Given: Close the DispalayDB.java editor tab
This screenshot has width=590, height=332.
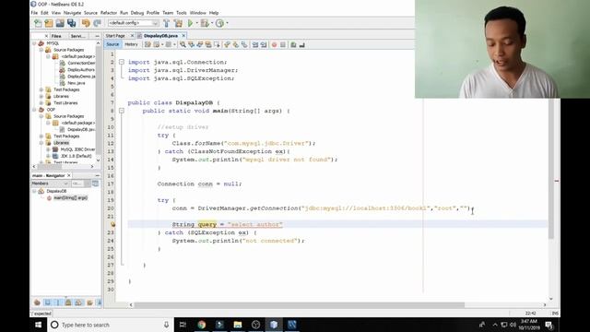Looking at the screenshot, I should (183, 36).
